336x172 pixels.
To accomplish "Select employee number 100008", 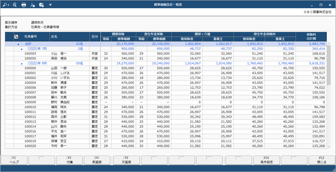I will (x=30, y=97).
